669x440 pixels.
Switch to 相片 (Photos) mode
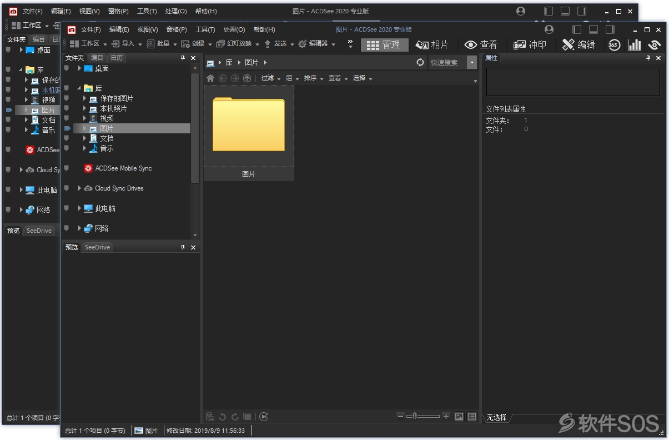[x=432, y=45]
